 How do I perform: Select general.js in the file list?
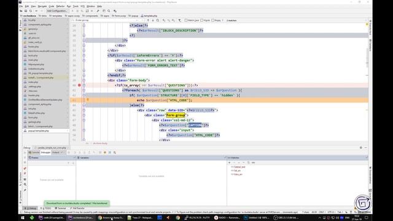[33, 29]
